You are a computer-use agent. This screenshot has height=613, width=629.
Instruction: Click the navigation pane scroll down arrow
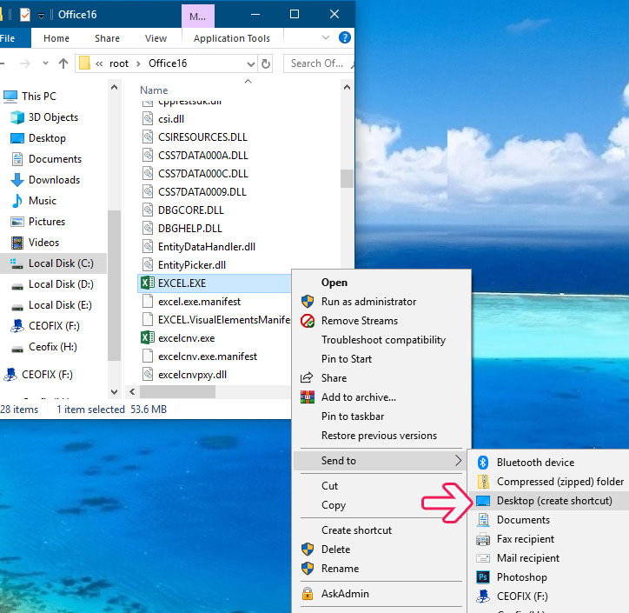(x=115, y=392)
